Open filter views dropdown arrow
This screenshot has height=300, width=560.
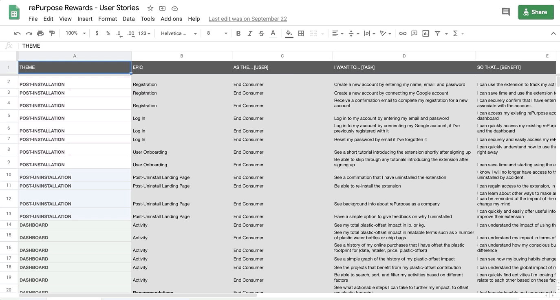click(446, 33)
